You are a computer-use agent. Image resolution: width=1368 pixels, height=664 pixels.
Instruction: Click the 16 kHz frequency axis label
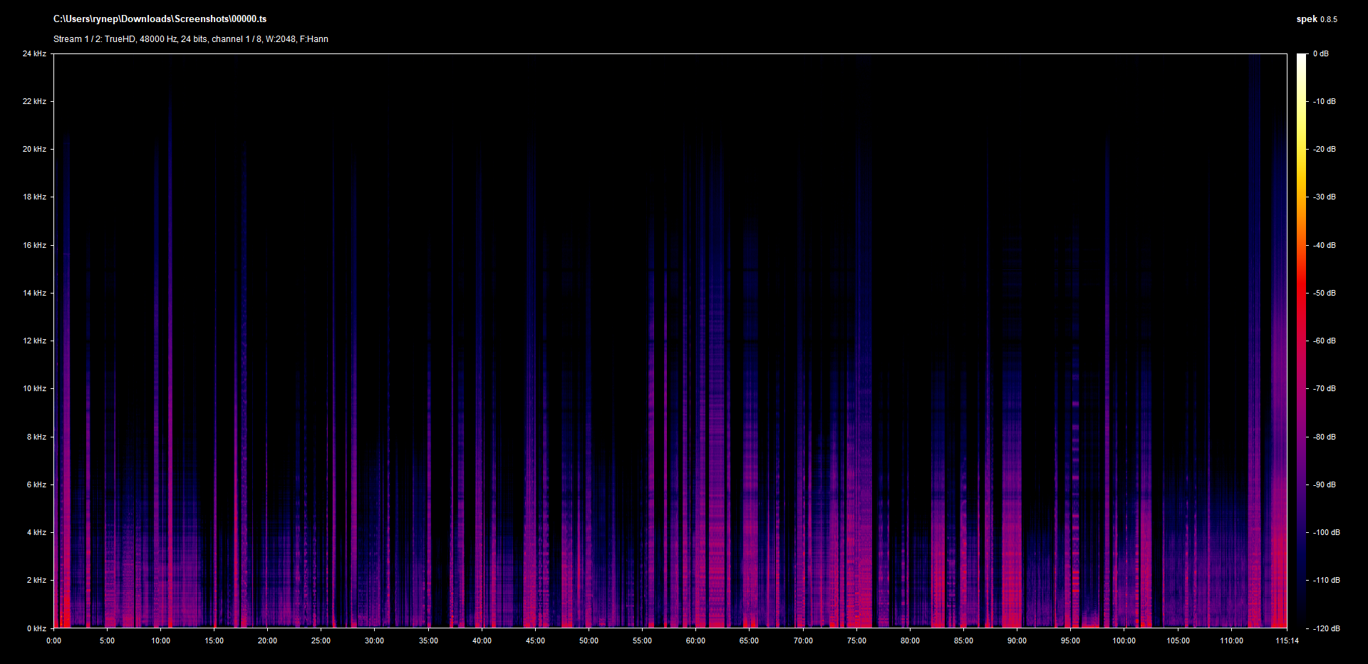[x=34, y=245]
